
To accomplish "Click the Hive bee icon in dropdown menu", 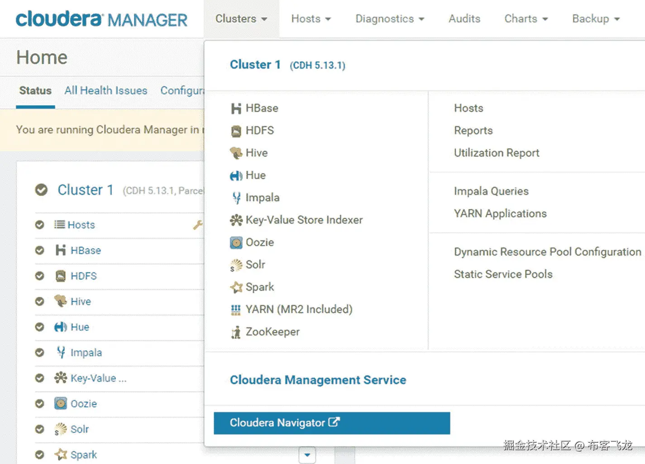I will (x=236, y=153).
